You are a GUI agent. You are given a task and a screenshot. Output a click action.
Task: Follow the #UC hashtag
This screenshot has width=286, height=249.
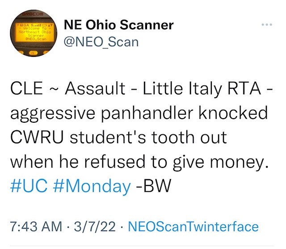[29, 186]
